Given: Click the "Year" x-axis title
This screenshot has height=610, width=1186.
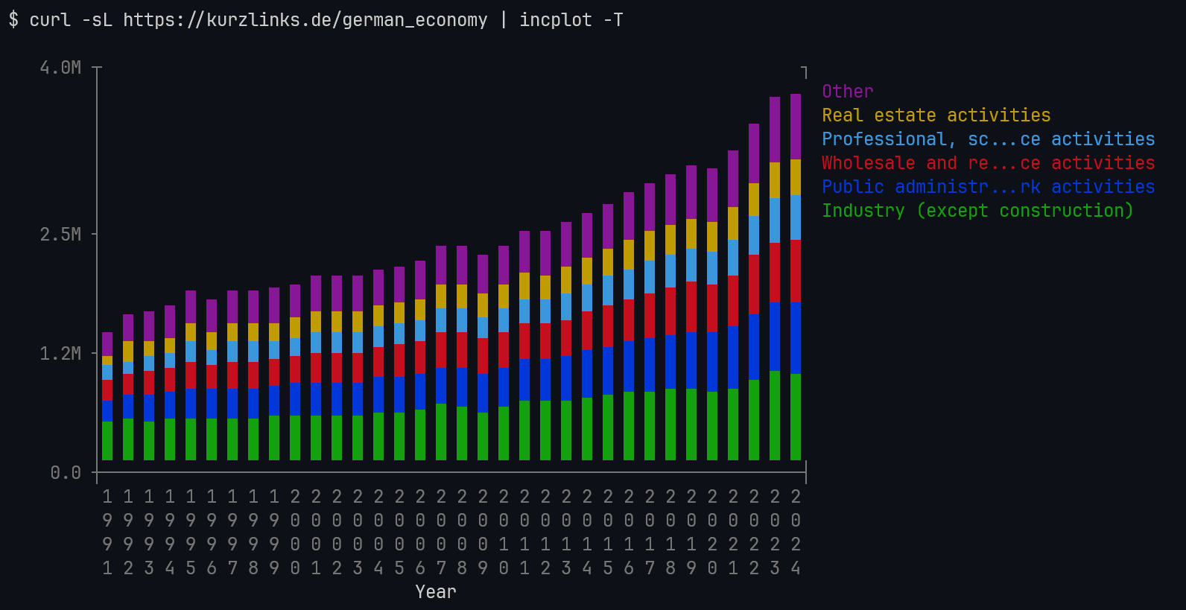Looking at the screenshot, I should click(x=436, y=592).
